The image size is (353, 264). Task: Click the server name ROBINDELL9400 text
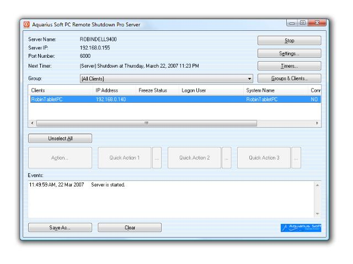point(98,39)
